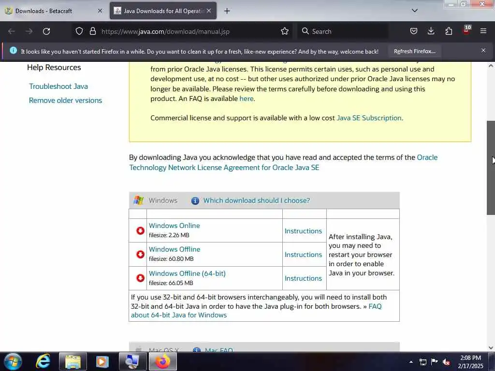Click the padlock site information icon
The height and width of the screenshot is (371, 495).
tap(92, 31)
